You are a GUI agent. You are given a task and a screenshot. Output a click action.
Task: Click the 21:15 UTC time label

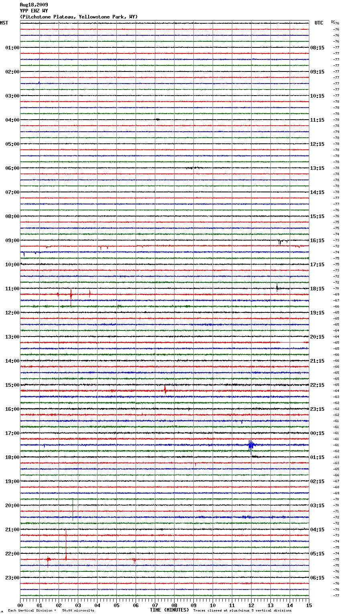point(317,361)
